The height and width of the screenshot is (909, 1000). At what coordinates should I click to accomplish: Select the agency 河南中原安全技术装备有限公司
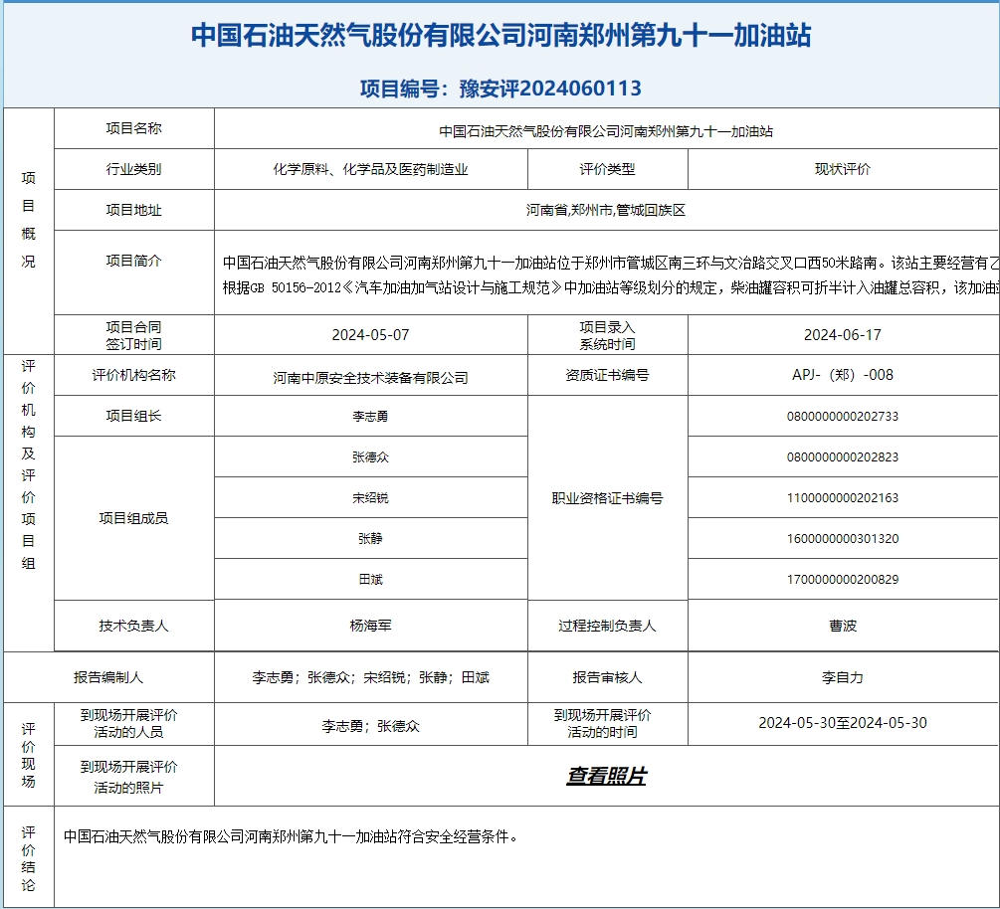tap(370, 378)
